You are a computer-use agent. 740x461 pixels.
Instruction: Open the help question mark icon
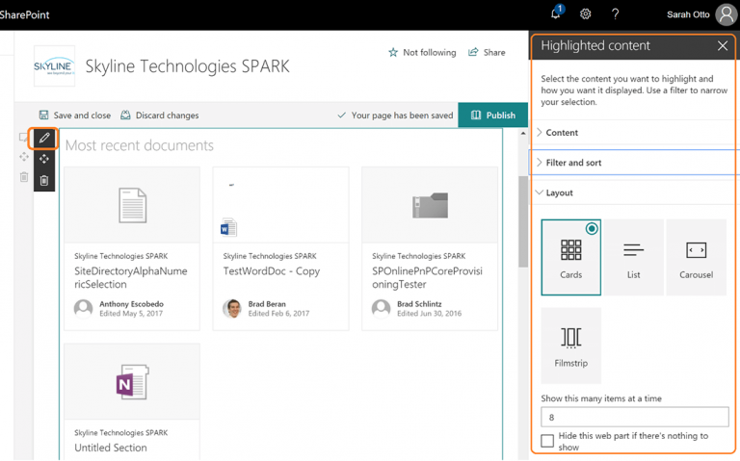(615, 14)
